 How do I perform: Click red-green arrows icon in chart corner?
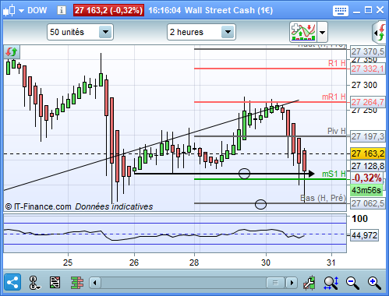[x=12, y=52]
